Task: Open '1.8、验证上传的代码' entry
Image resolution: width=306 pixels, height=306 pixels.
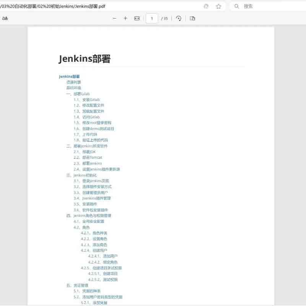Action: pyautogui.click(x=91, y=140)
